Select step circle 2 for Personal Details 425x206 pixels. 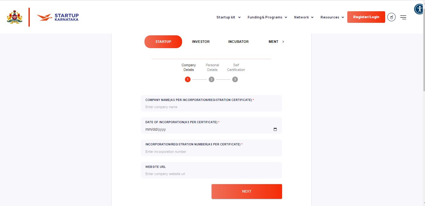[x=211, y=79]
